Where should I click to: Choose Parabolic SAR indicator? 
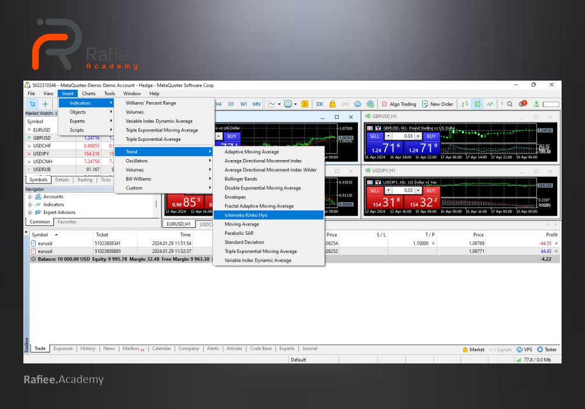[269, 233]
